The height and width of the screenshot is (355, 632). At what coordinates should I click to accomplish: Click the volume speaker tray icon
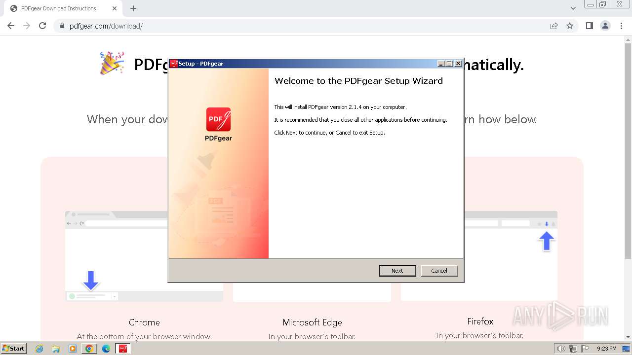click(561, 349)
